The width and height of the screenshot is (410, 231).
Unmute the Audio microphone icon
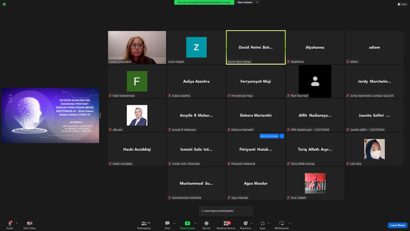pyautogui.click(x=10, y=223)
